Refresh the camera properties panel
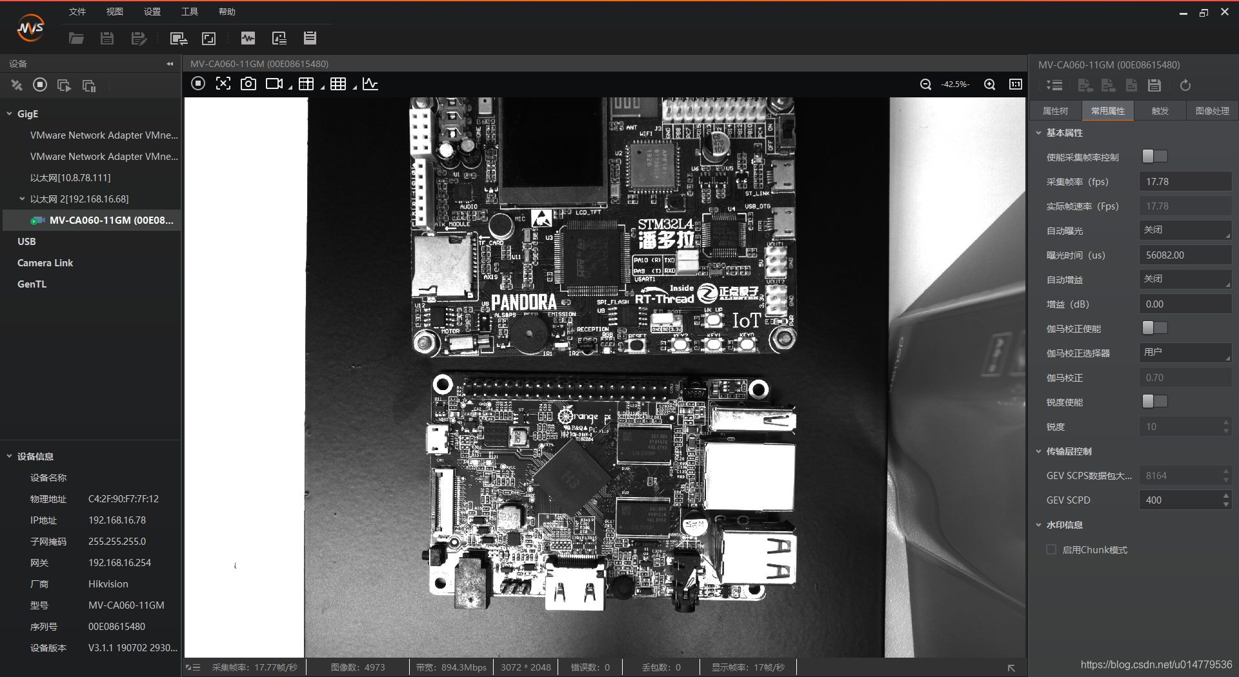1239x677 pixels. [1185, 85]
